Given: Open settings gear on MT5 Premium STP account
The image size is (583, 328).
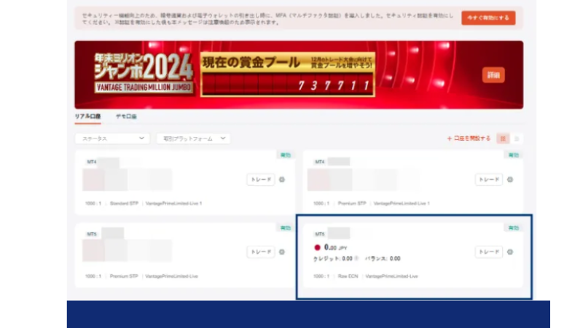Looking at the screenshot, I should coord(282,251).
